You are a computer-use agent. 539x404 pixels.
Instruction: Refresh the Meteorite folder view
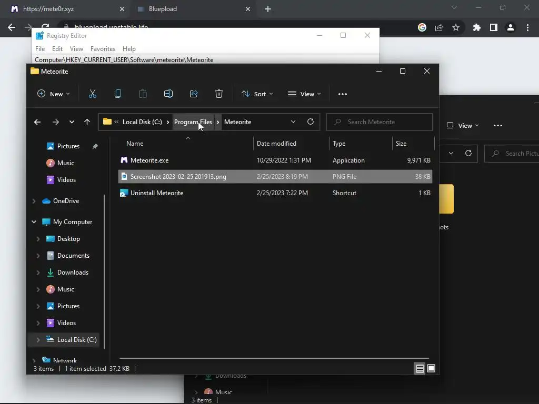pos(311,122)
